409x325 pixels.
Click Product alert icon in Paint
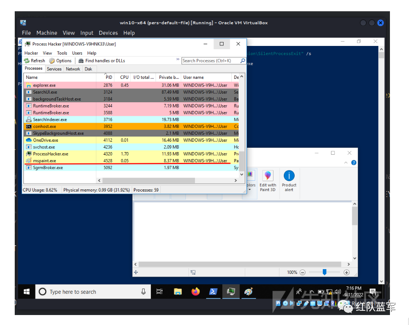[289, 175]
